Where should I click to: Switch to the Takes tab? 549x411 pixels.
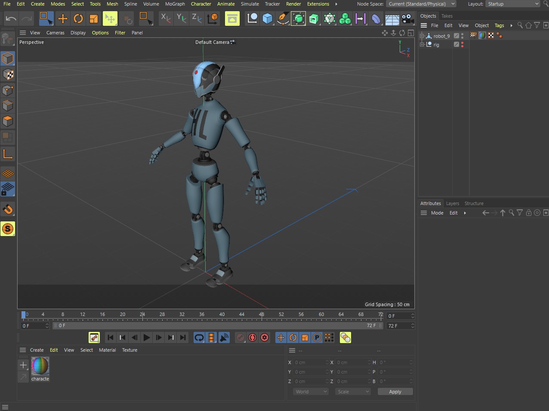447,16
